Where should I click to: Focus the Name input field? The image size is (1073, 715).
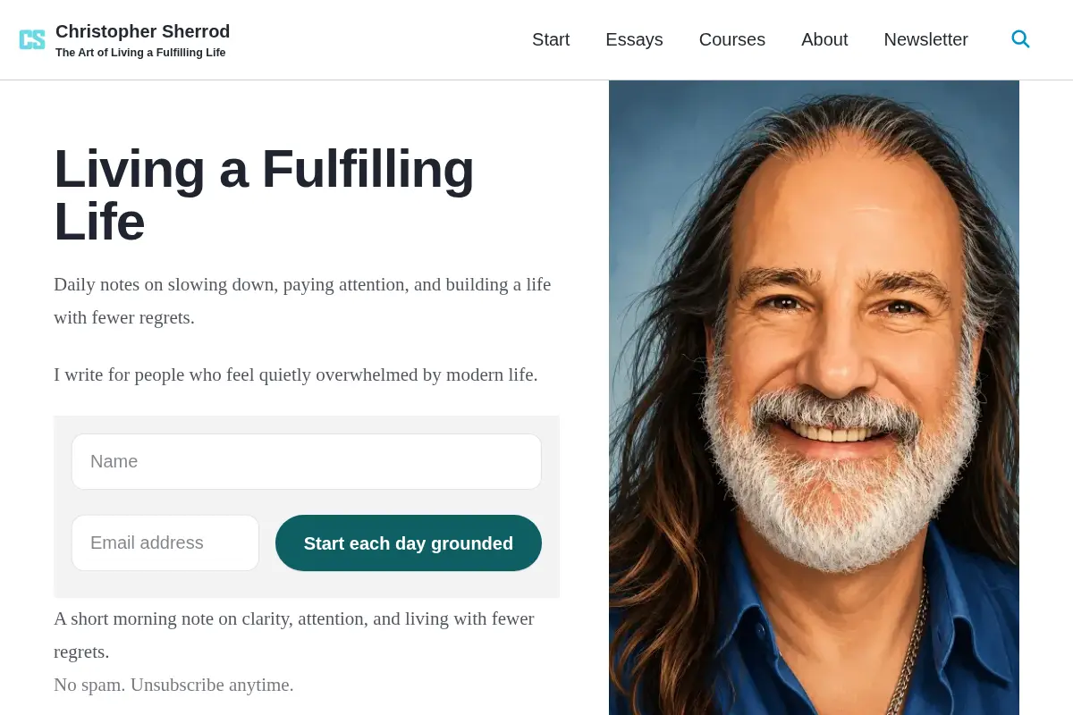(307, 461)
